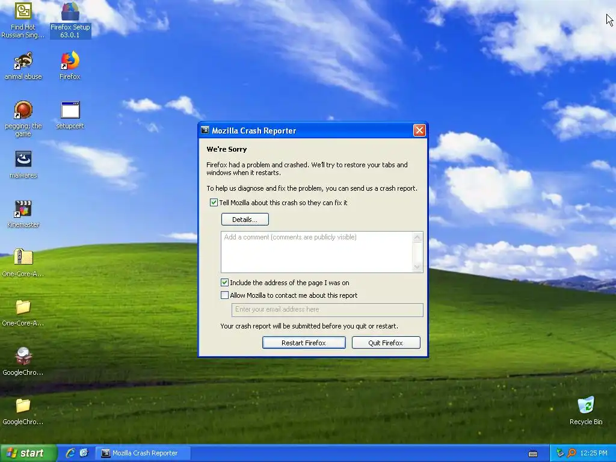This screenshot has height=462, width=616.
Task: Click the Crash Reporter title bar icon
Action: point(205,131)
